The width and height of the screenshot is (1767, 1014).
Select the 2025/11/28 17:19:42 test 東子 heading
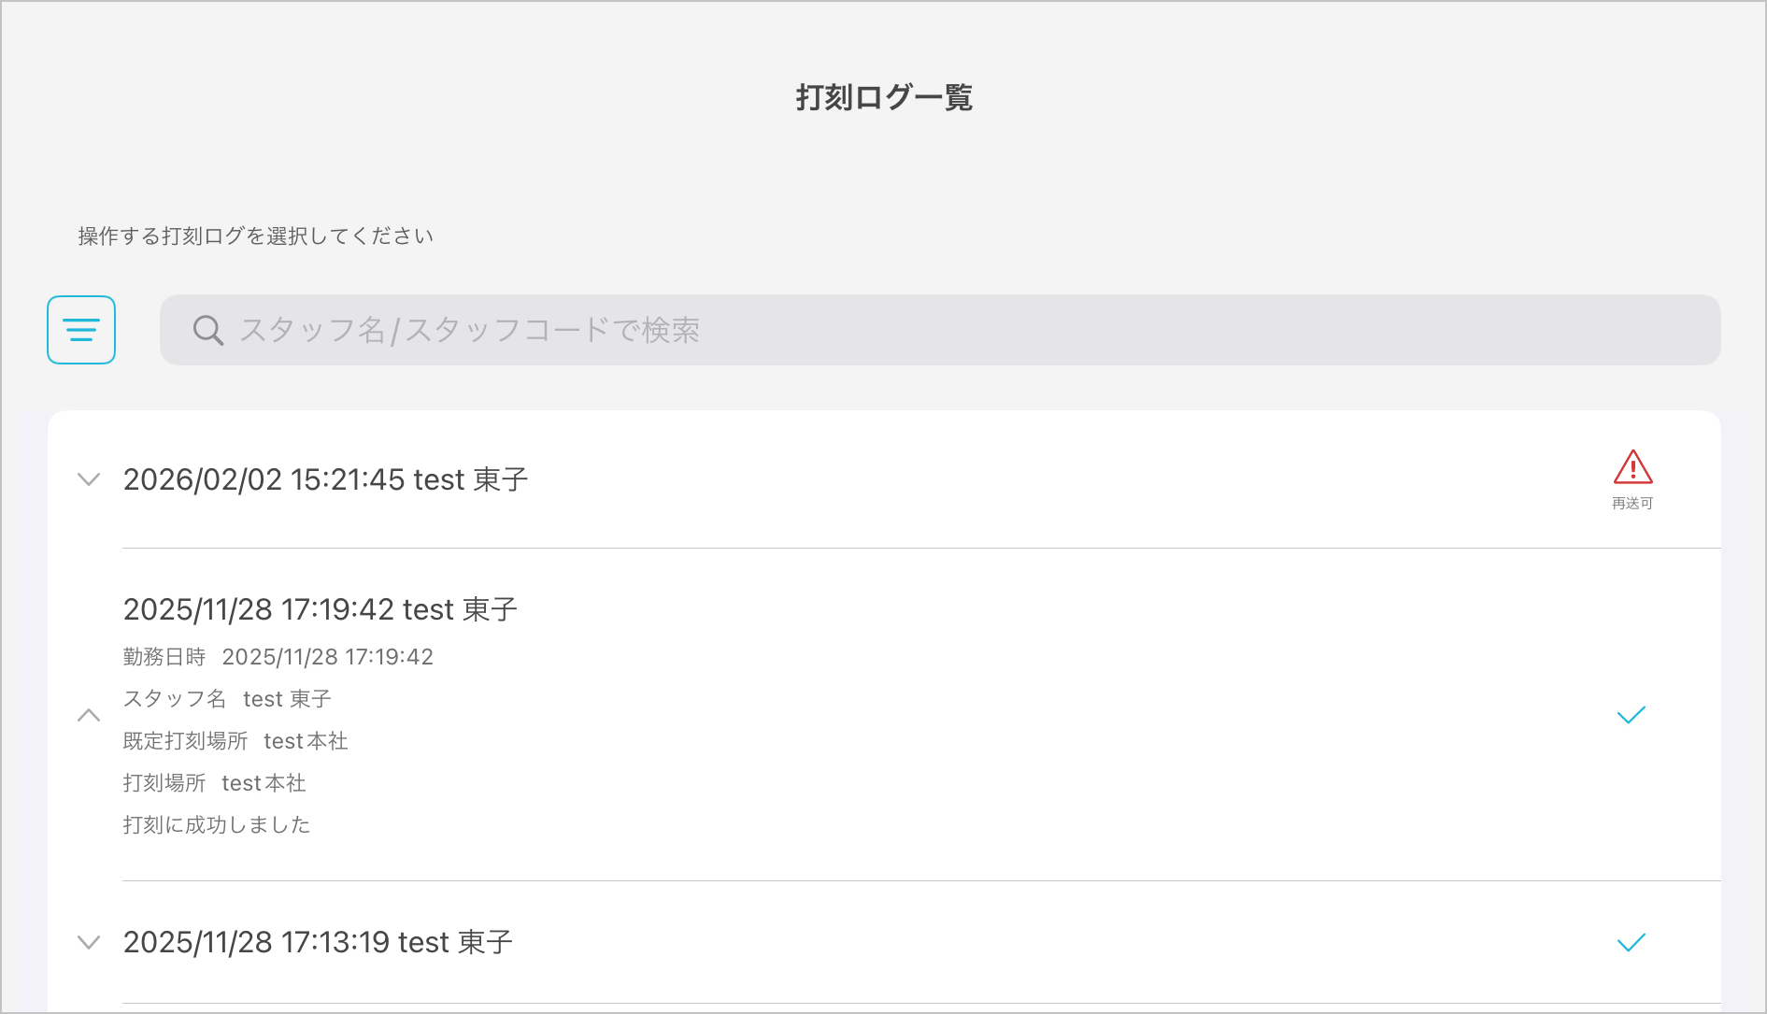click(x=320, y=609)
